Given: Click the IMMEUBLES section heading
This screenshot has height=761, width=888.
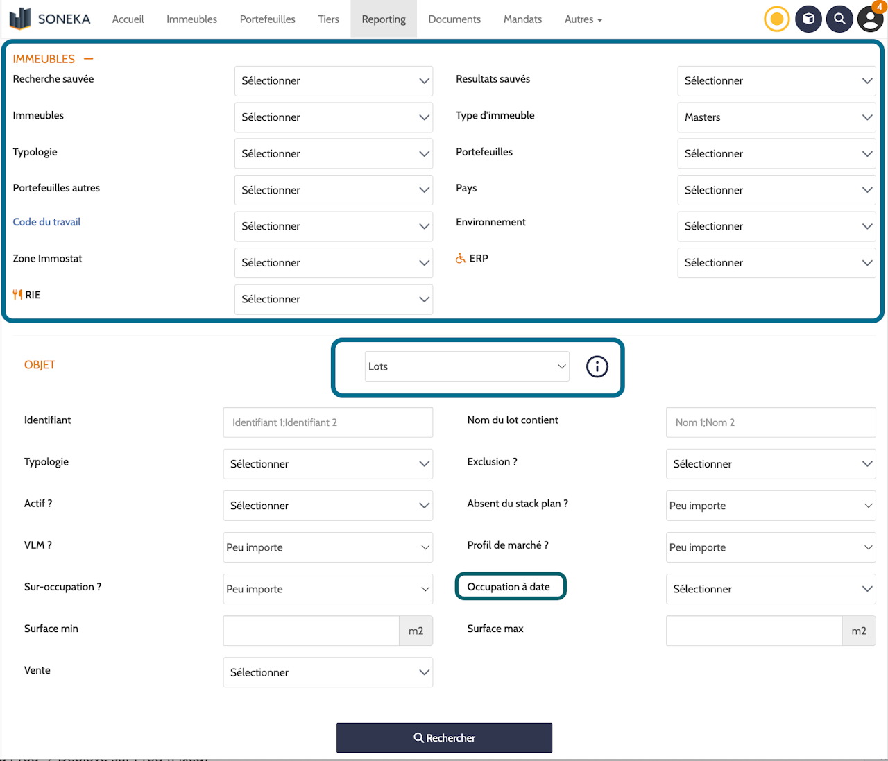Looking at the screenshot, I should [44, 59].
